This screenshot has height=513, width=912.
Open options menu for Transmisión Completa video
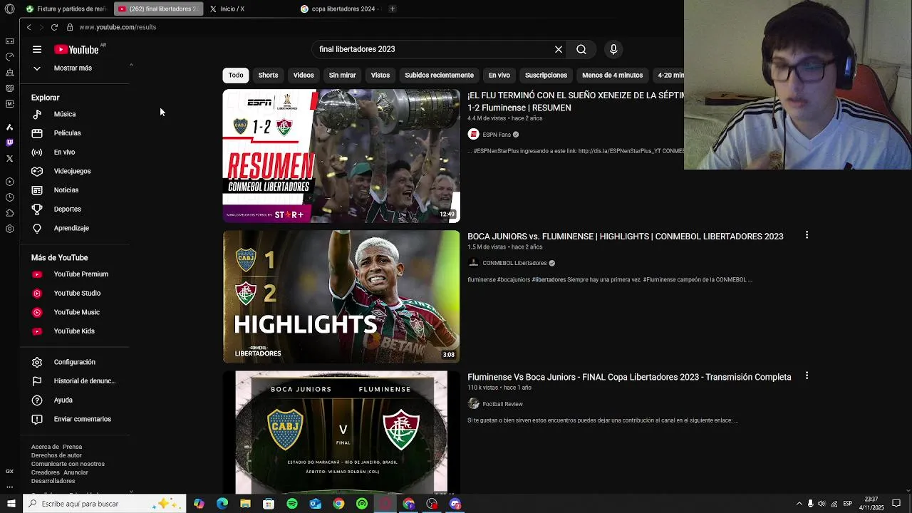pos(807,375)
